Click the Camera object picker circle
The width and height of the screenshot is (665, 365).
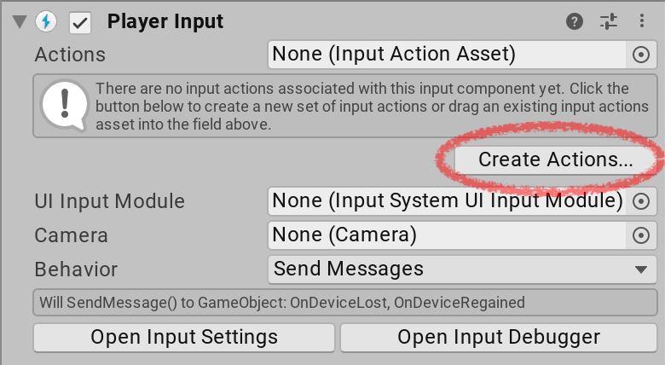coord(641,235)
